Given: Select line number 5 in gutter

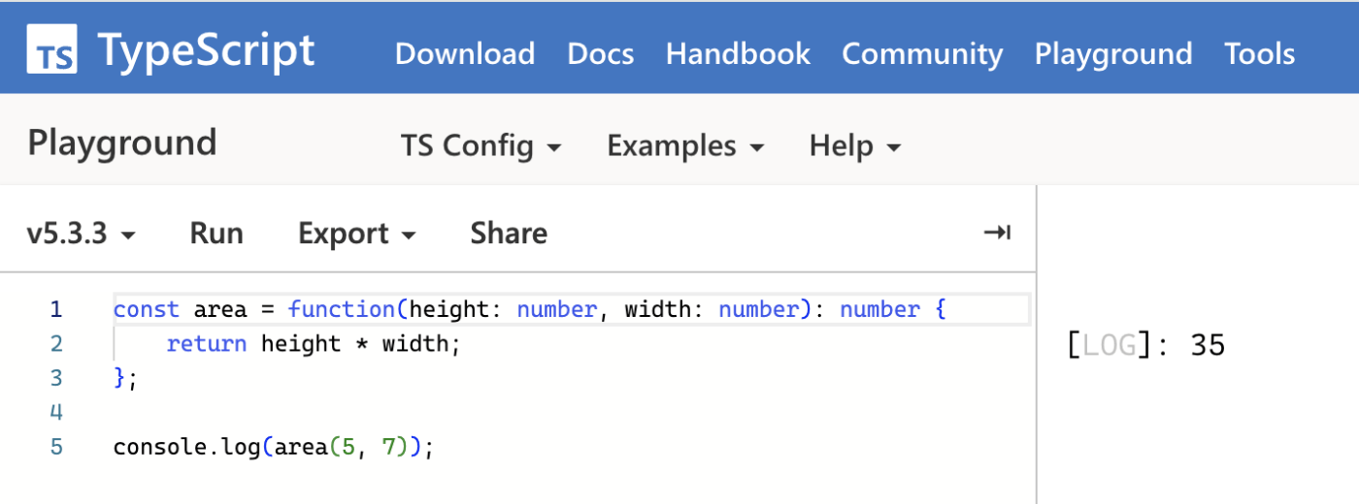Looking at the screenshot, I should 56,448.
